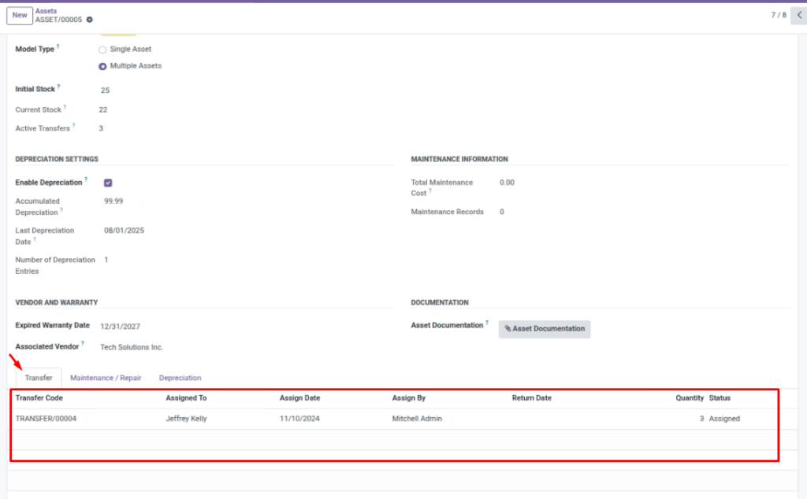Open the Current Stock help tooltip

tap(65, 107)
